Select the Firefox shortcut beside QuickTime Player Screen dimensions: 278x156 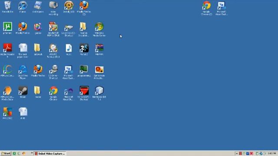pyautogui.click(x=38, y=71)
